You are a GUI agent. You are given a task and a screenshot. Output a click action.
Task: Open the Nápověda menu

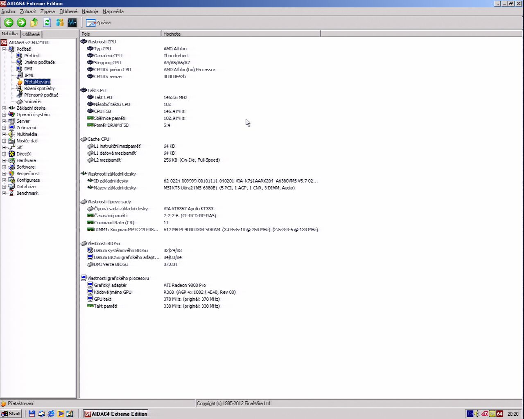click(x=113, y=11)
